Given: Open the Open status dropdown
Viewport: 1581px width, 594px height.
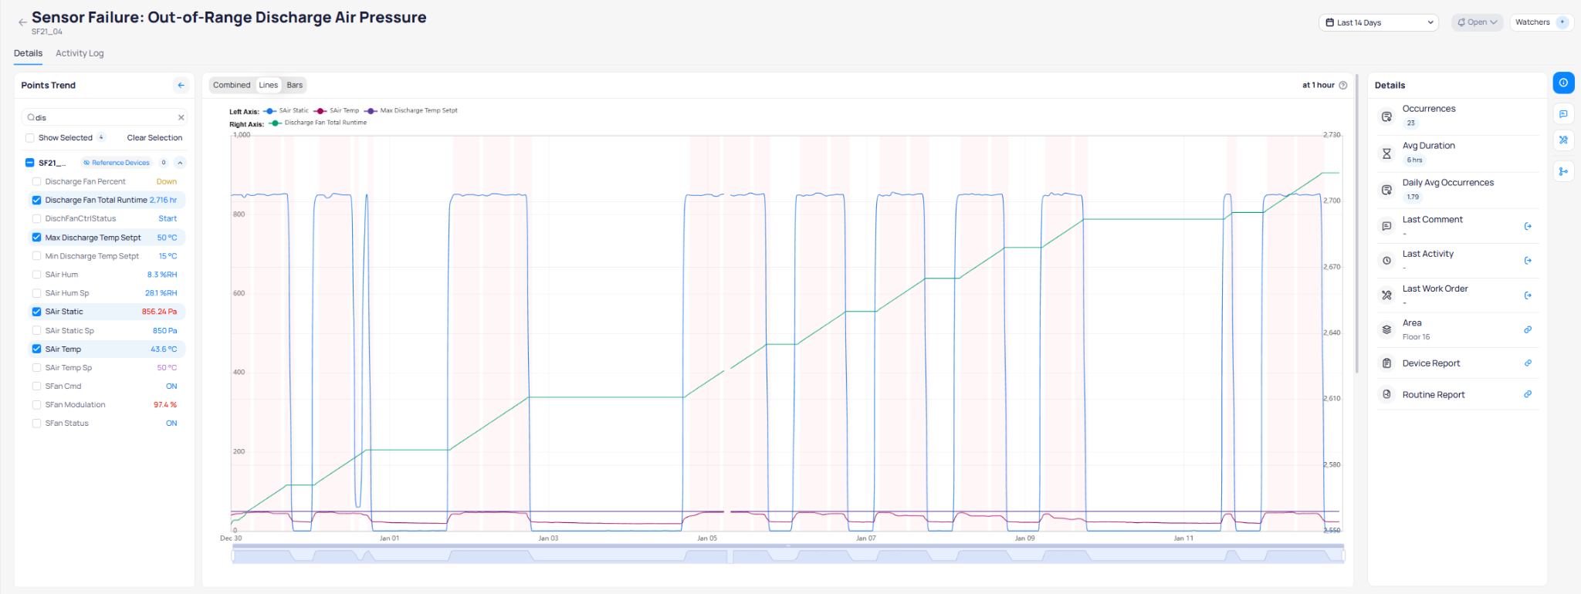Looking at the screenshot, I should [x=1477, y=22].
